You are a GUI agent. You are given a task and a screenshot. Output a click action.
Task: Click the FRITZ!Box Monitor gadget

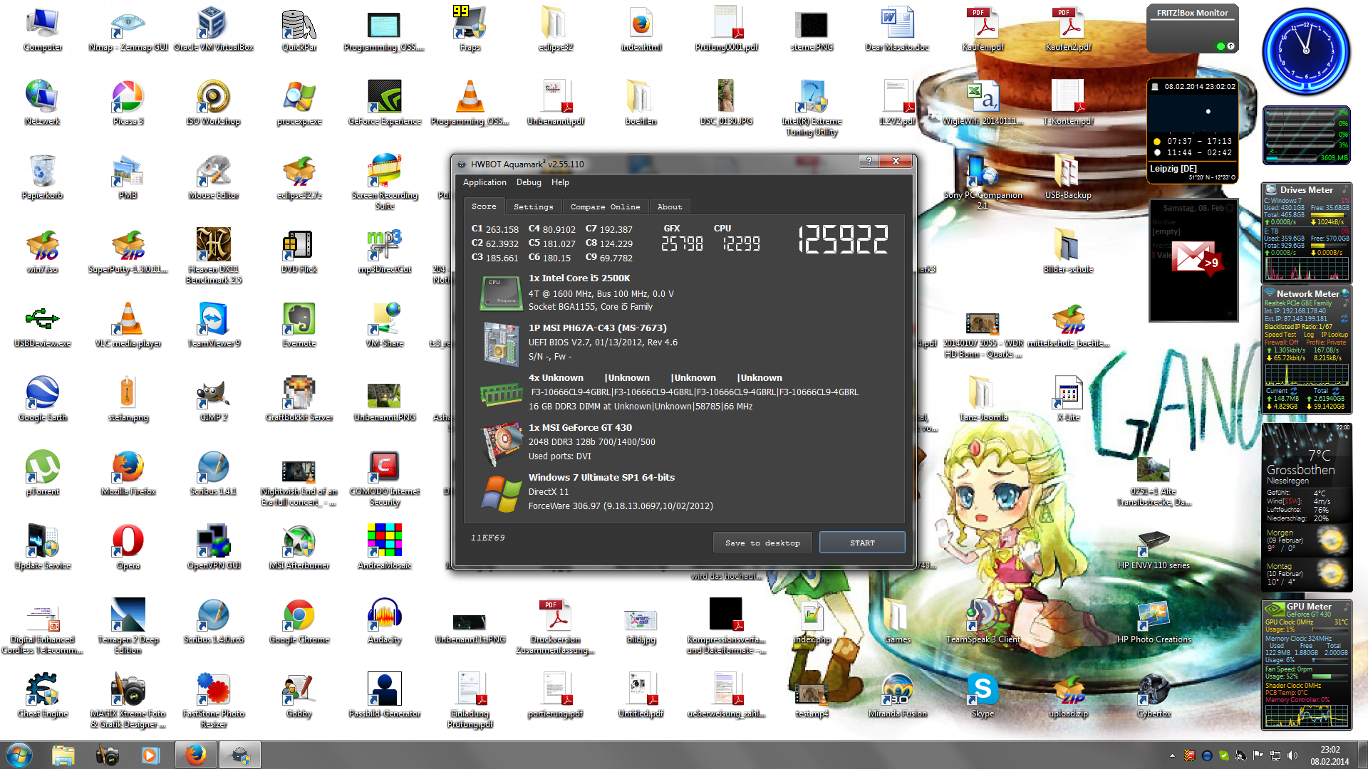(x=1193, y=28)
